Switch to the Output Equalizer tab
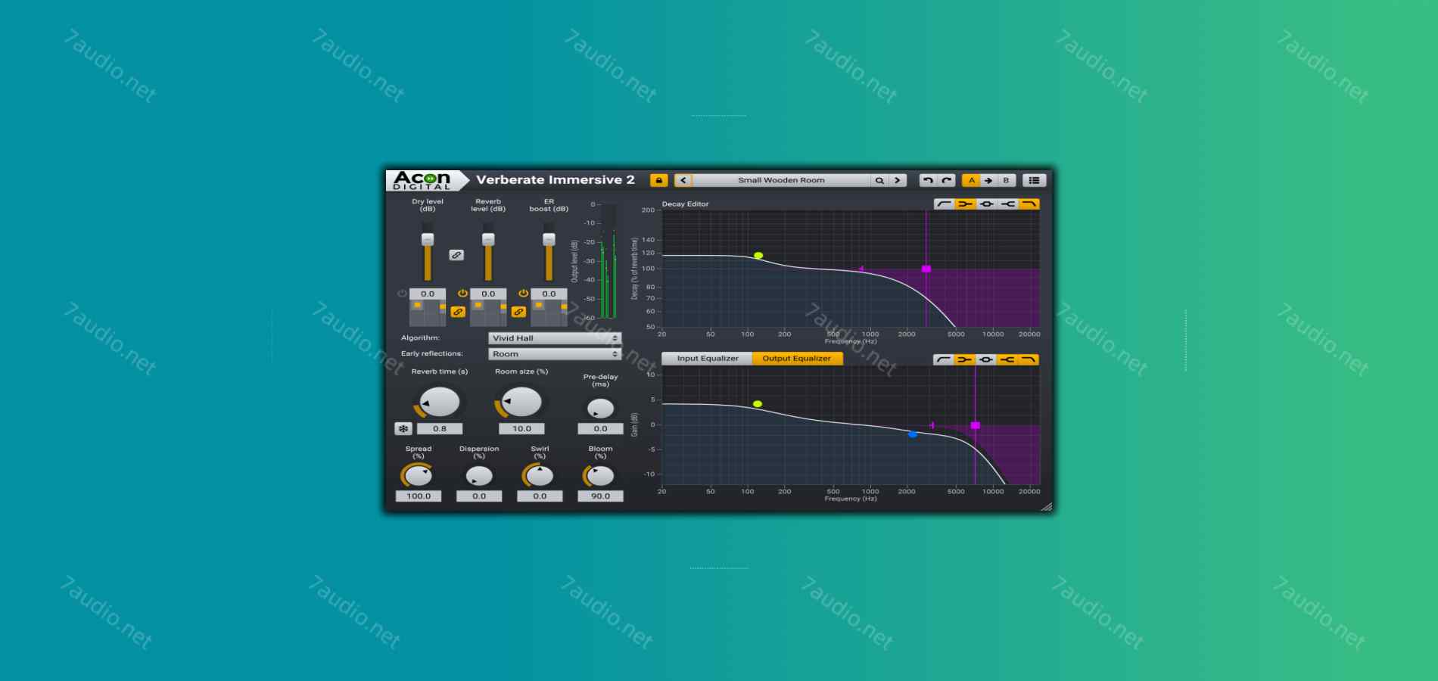The image size is (1438, 681). (797, 359)
